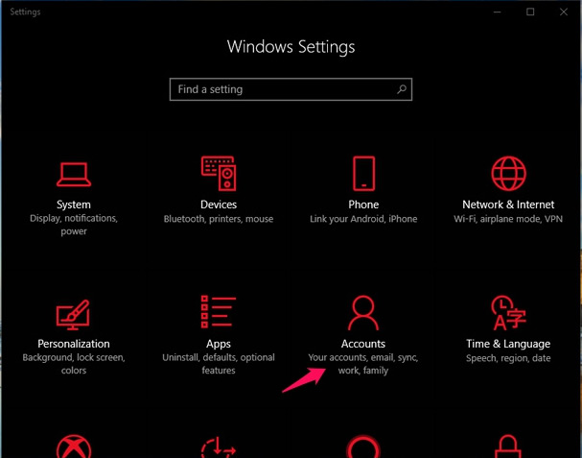Viewport: 582px width, 458px height.
Task: Open System via the laptop icon
Action: pyautogui.click(x=74, y=175)
